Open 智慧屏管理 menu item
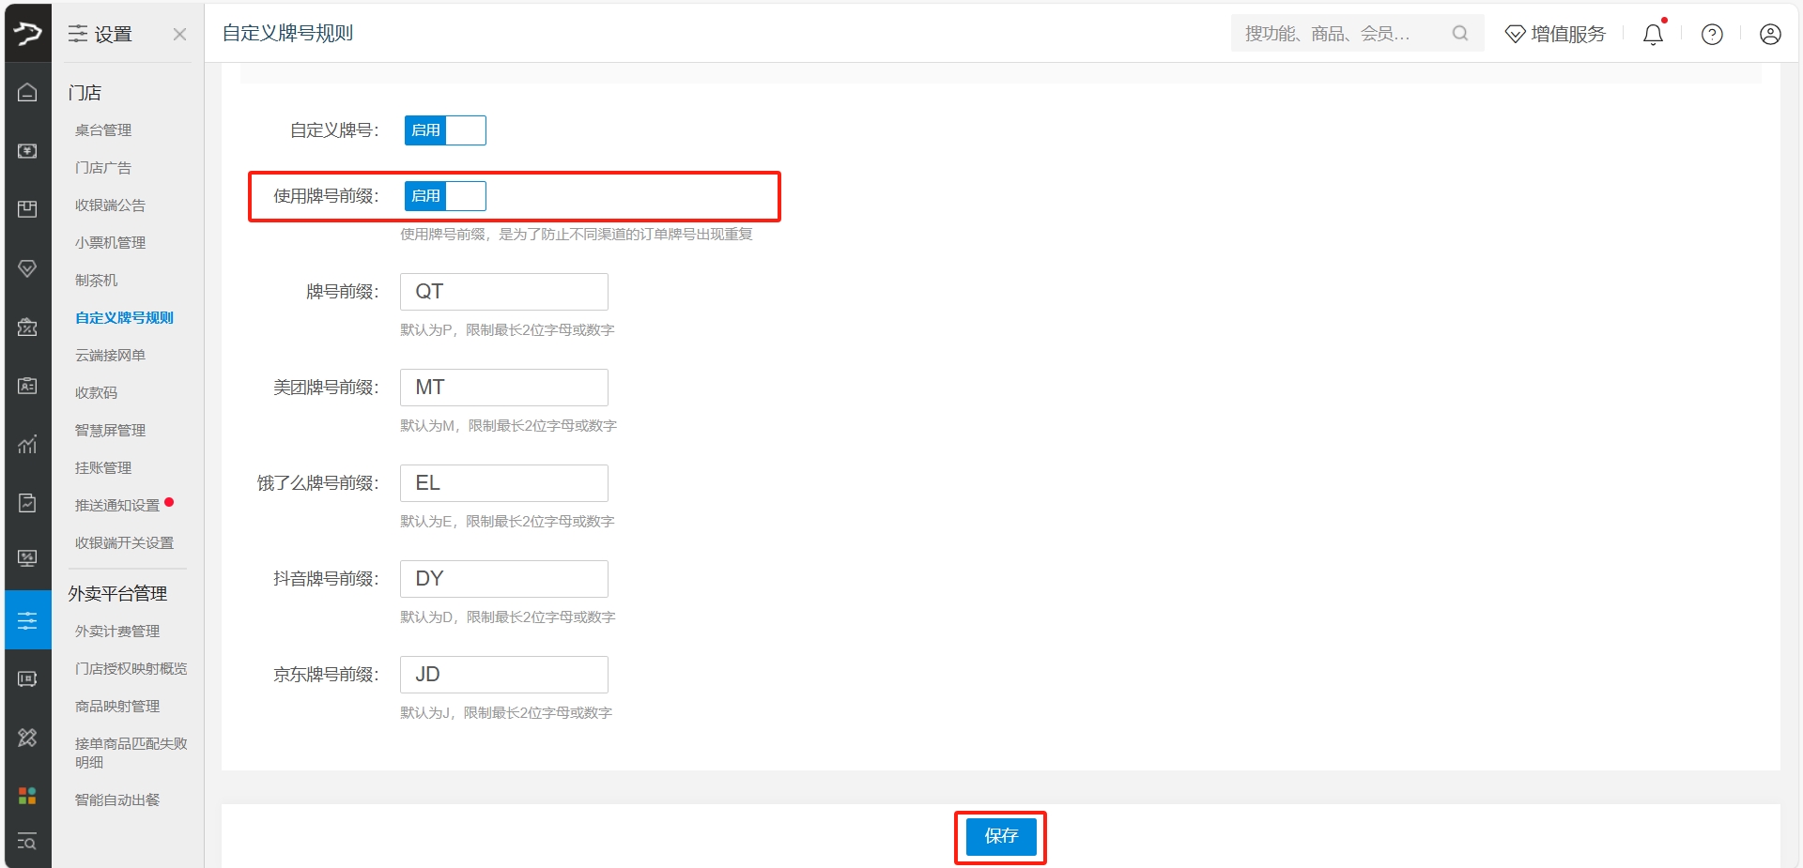 [110, 431]
